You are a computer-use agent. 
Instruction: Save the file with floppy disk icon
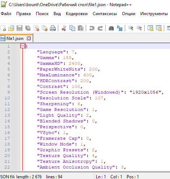click(20, 28)
